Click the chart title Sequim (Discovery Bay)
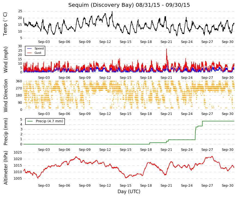 (x=101, y=5)
